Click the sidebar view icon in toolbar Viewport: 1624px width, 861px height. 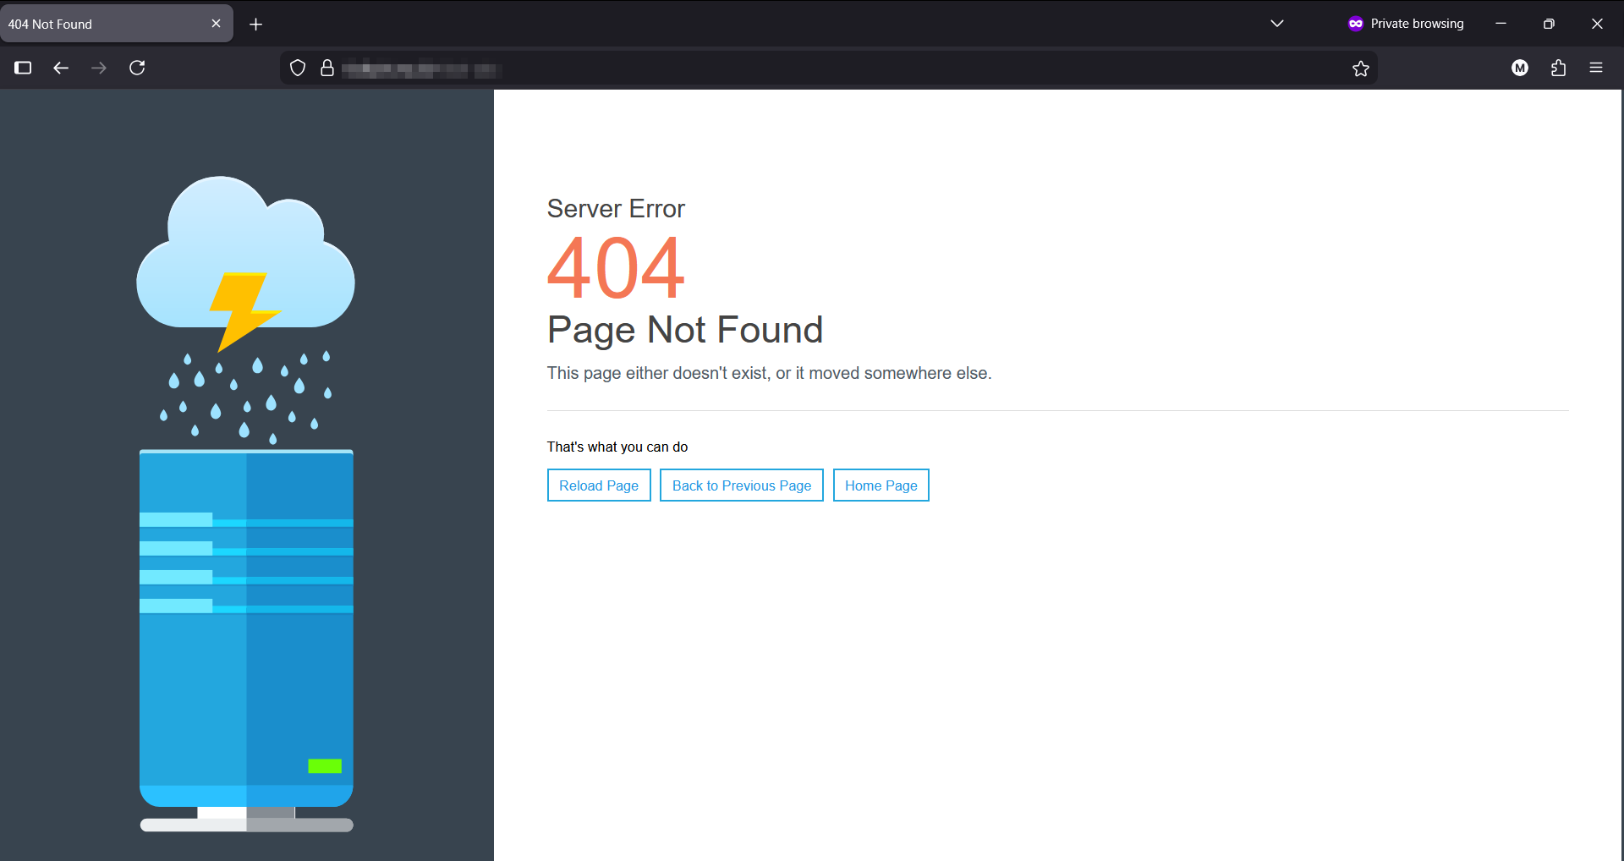pyautogui.click(x=23, y=68)
